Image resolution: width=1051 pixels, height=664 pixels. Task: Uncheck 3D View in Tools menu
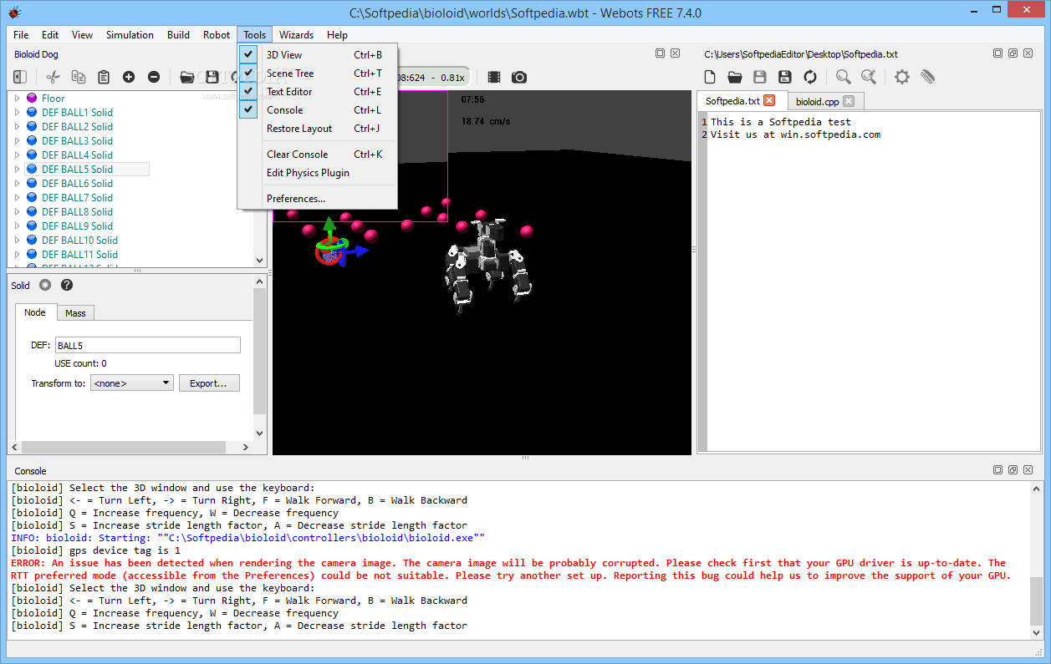pos(248,54)
